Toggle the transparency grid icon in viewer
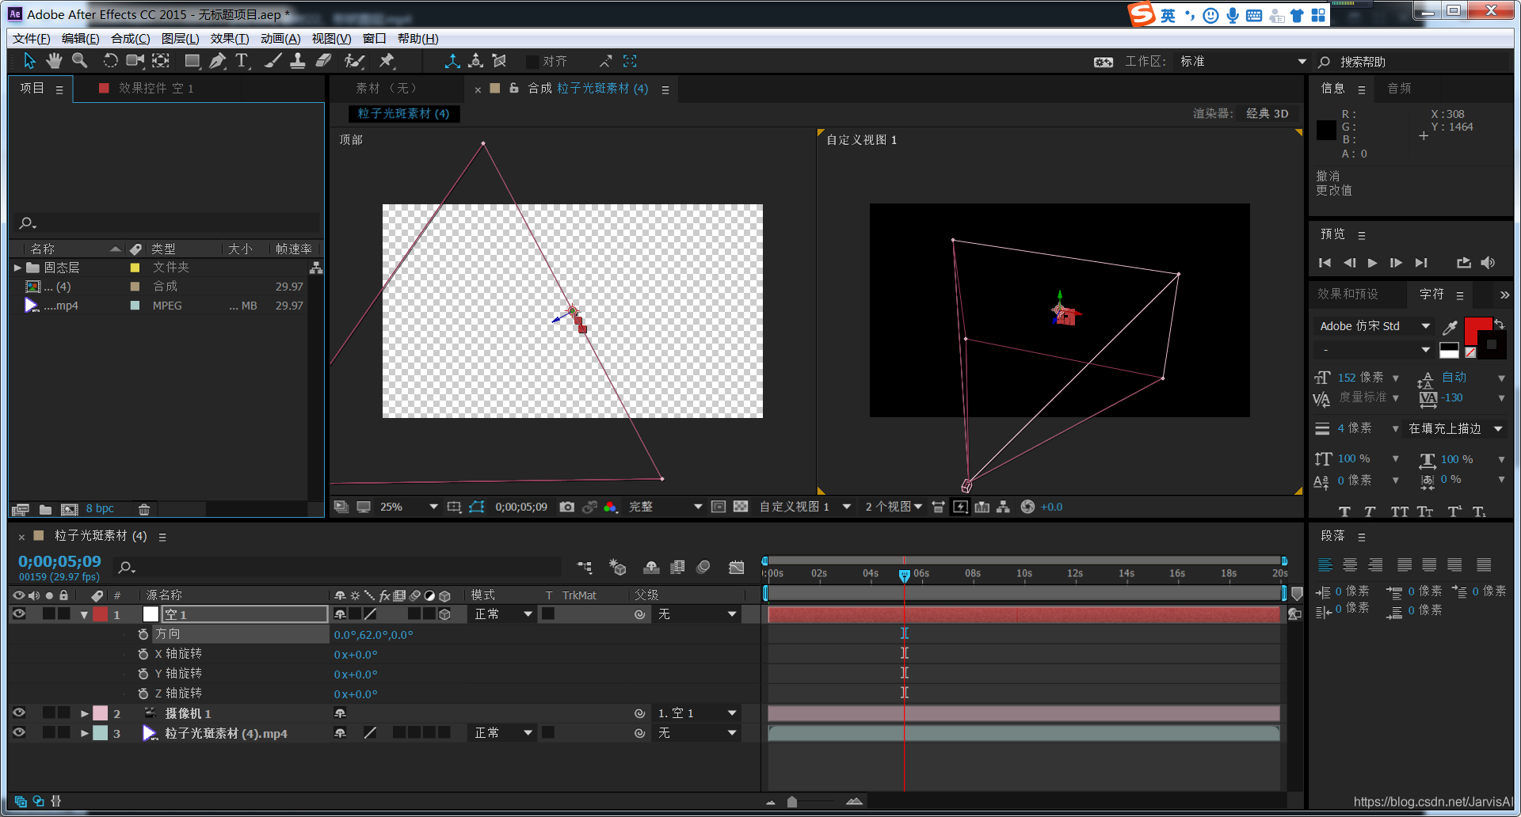1521x817 pixels. pyautogui.click(x=741, y=507)
